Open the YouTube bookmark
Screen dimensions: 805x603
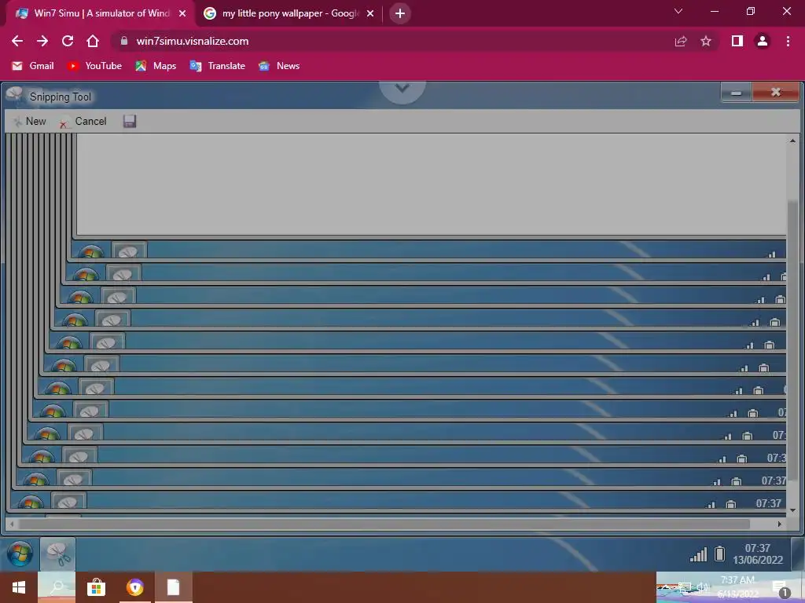pyautogui.click(x=94, y=66)
